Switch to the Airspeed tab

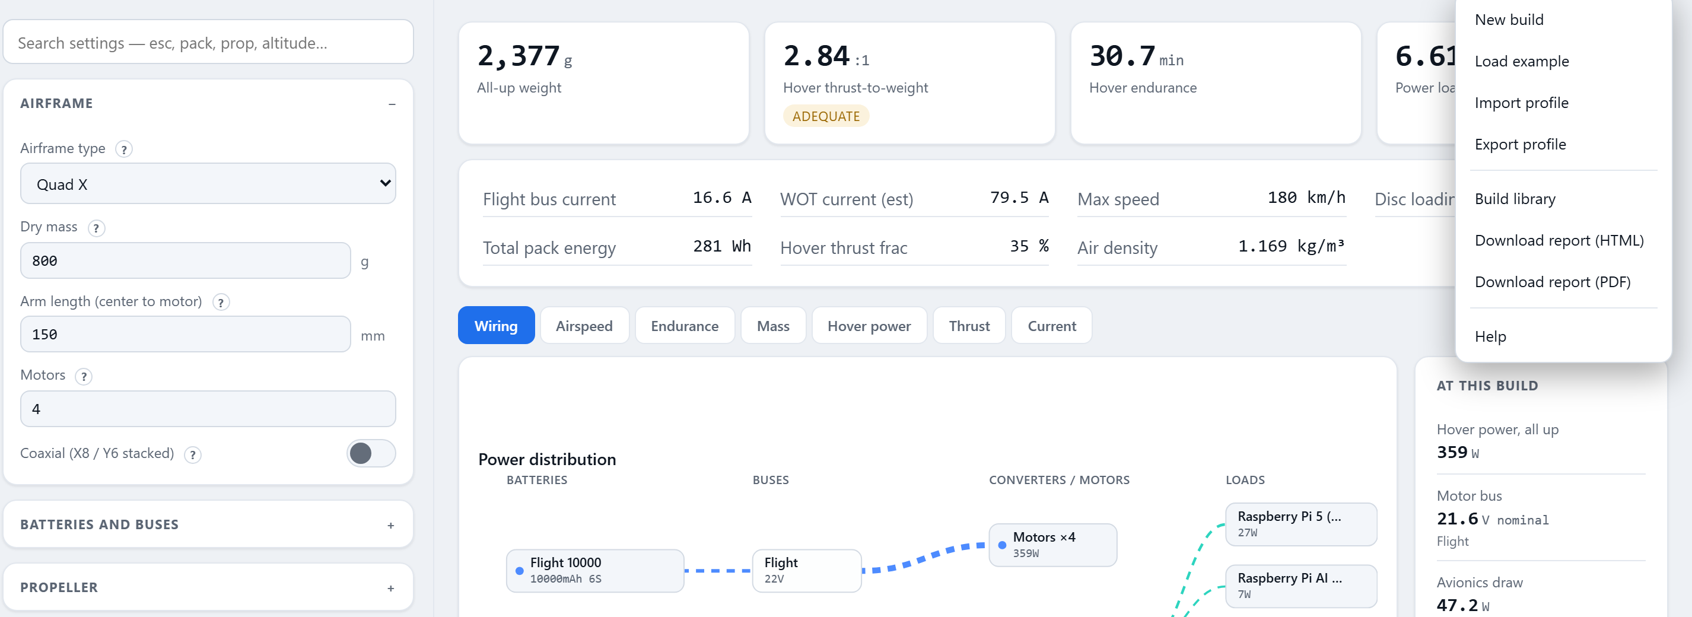(584, 325)
